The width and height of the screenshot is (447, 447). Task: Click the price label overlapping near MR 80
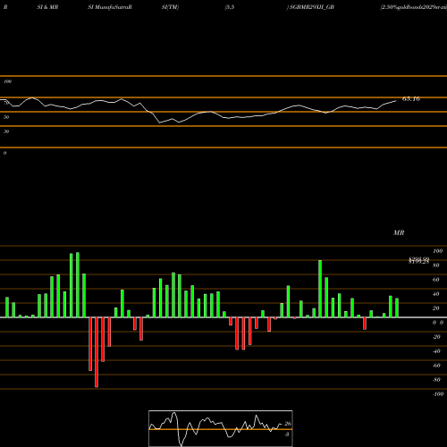pos(419,260)
